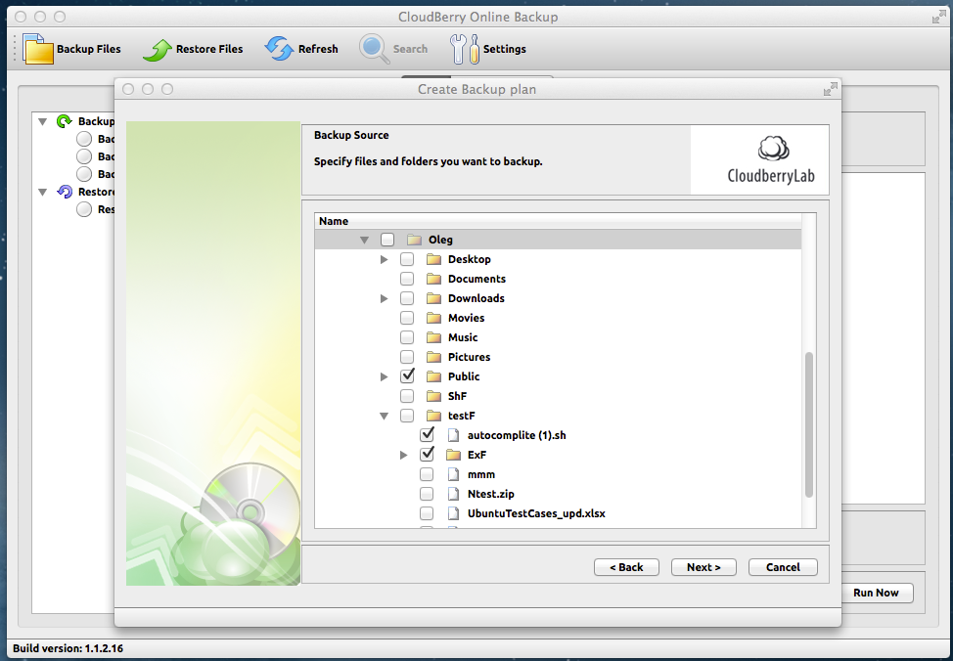Image resolution: width=953 pixels, height=661 pixels.
Task: Select the UbuntuTestCases_upd.xlsx file name
Action: click(536, 513)
